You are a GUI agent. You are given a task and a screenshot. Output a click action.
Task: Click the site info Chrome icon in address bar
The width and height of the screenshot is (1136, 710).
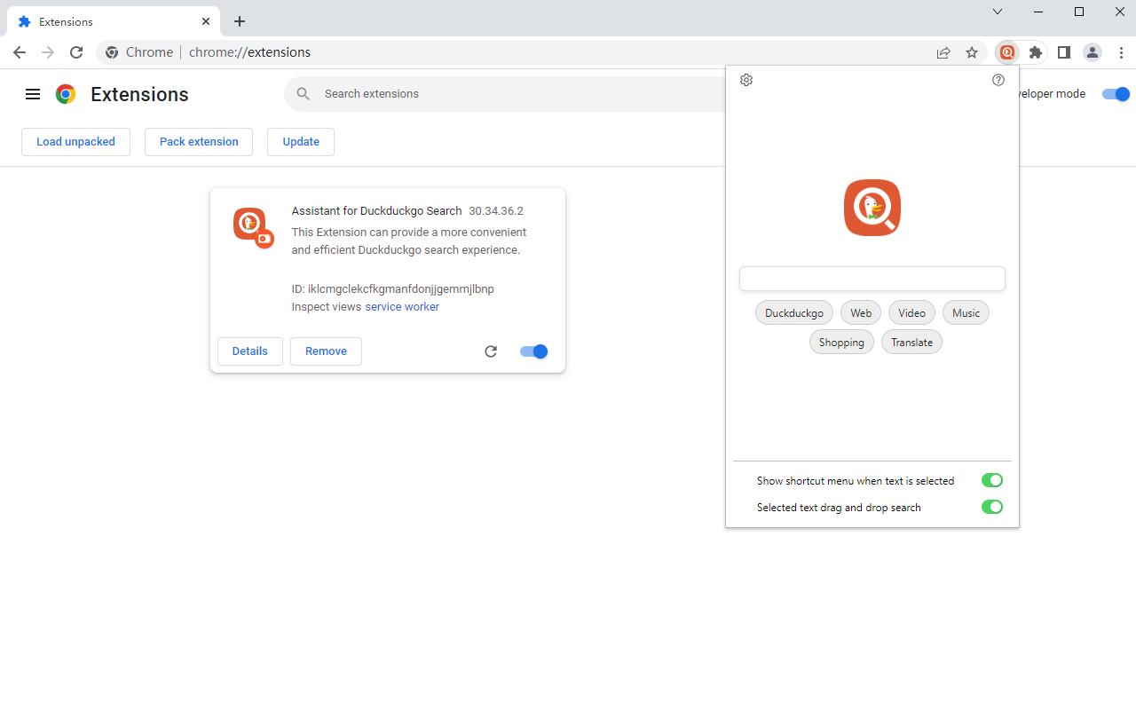[x=112, y=52]
